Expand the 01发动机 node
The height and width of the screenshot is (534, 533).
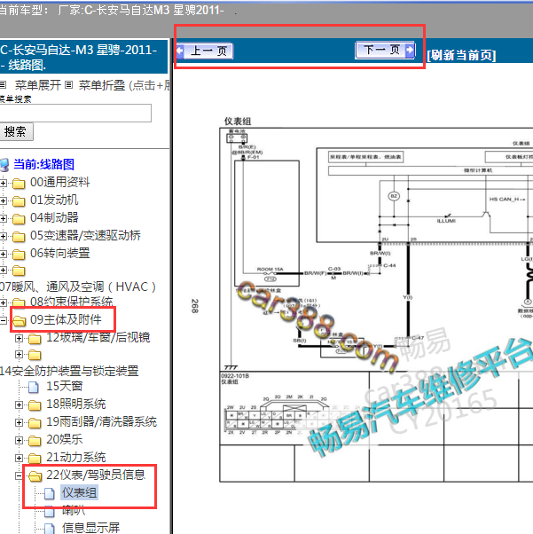[3, 201]
